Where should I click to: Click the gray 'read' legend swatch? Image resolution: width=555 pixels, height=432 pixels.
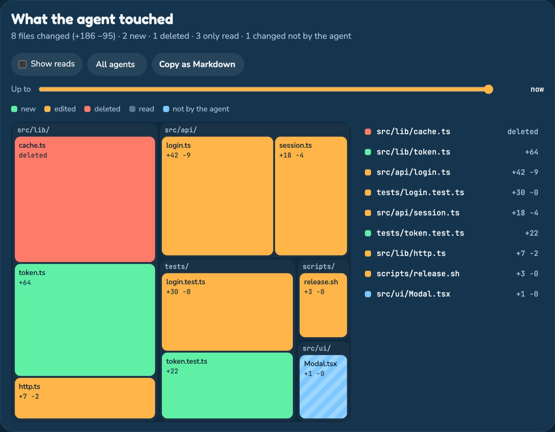coord(132,109)
